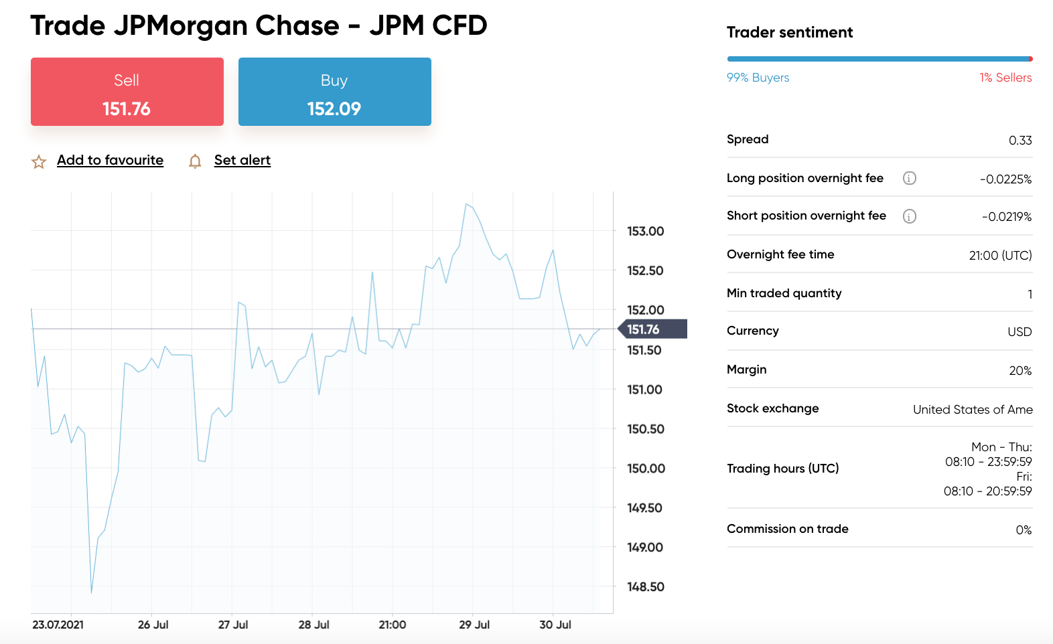Select the long fee value -0.0225%
Screen dimensions: 1053x644
click(x=1005, y=179)
